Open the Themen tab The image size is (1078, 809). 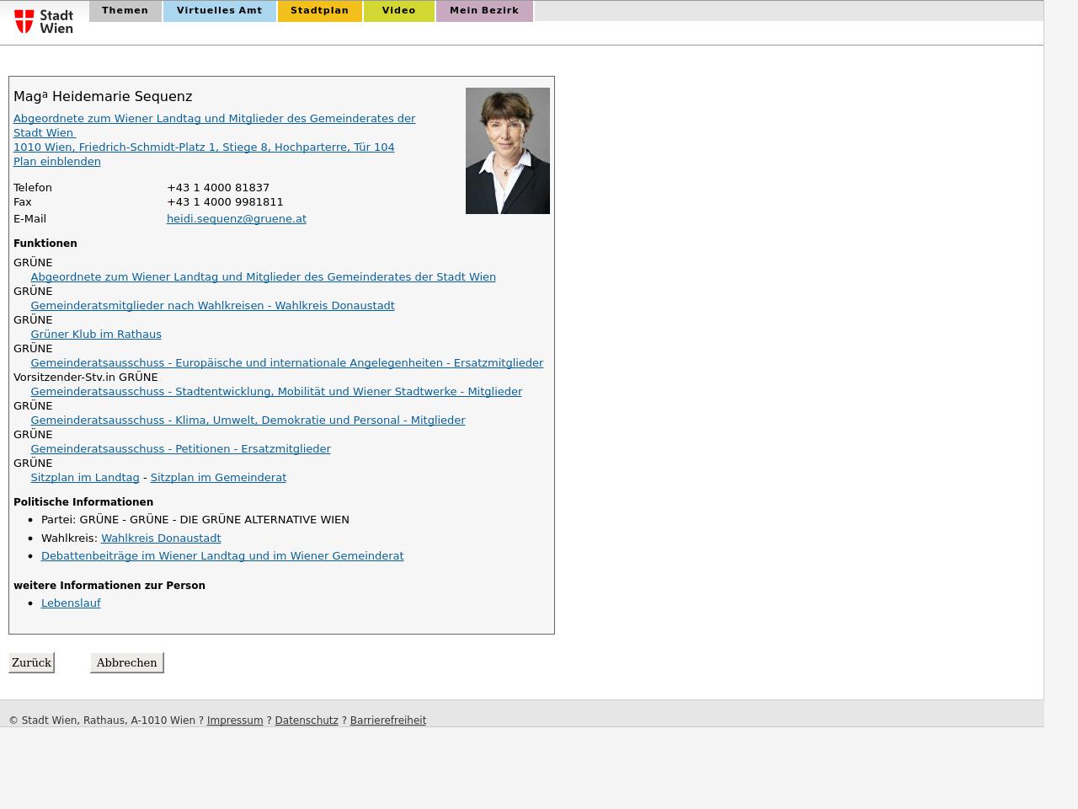point(125,11)
